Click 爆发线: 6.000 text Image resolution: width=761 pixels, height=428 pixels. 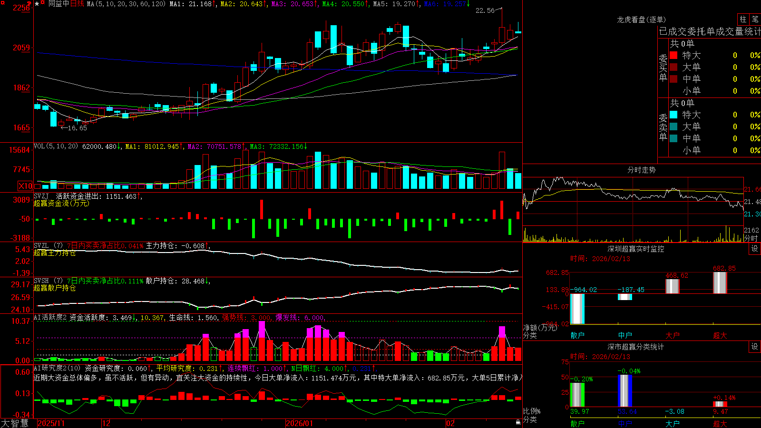300,318
